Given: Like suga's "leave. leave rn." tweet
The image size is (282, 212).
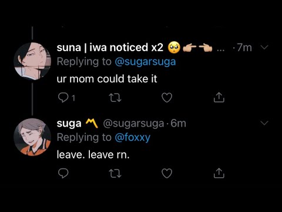Looking at the screenshot, I should point(167,173).
